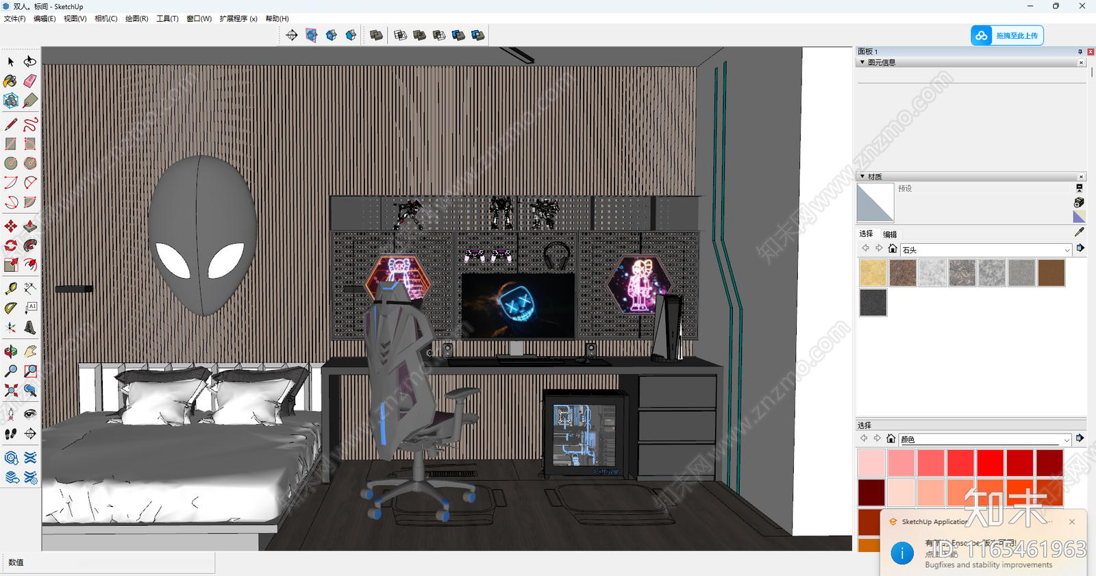Click the 预设 material name field
Viewport: 1096px width, 576px height.
983,188
